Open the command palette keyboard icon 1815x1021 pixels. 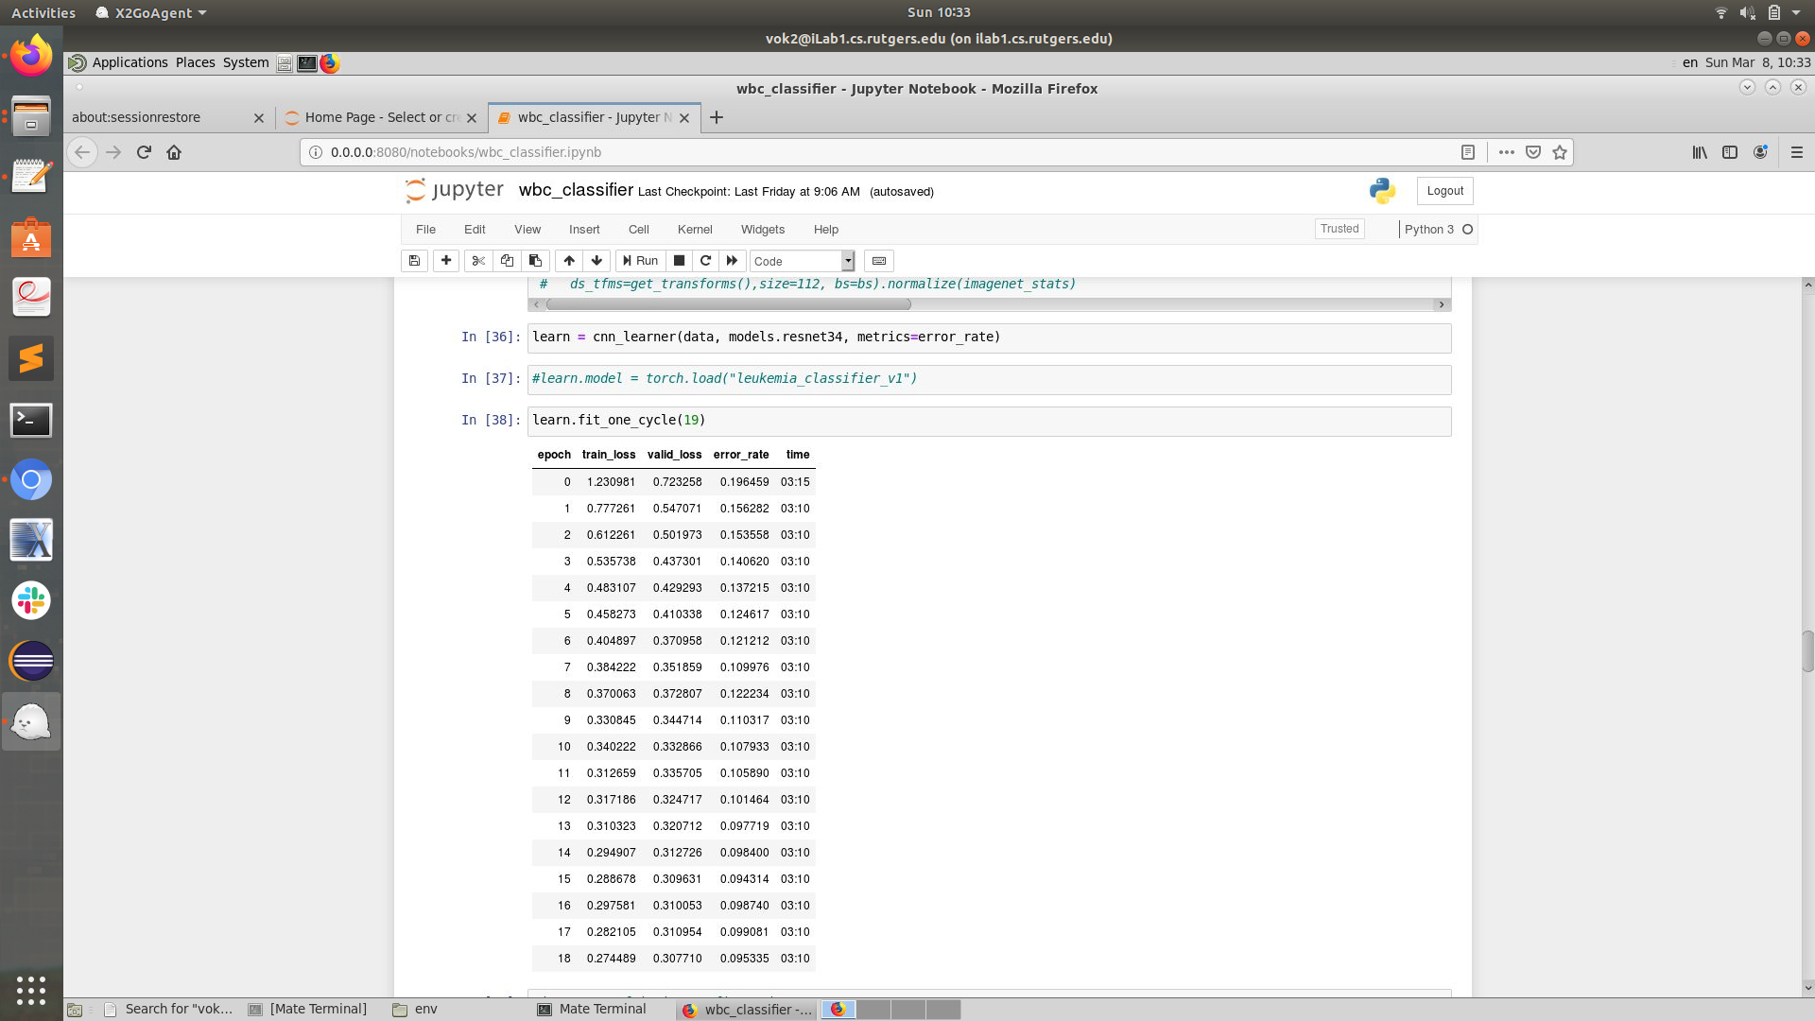pyautogui.click(x=879, y=261)
